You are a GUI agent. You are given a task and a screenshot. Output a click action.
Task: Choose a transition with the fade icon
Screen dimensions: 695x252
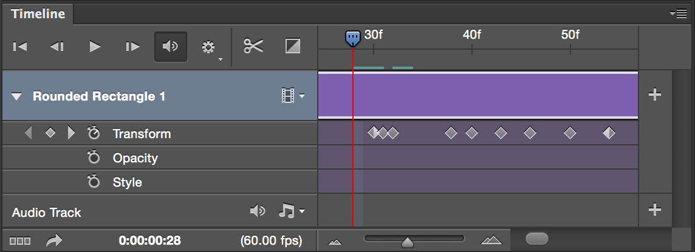[x=293, y=46]
